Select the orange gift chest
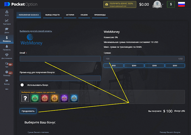Screen dimensions: 191x135 coord(54,98)
